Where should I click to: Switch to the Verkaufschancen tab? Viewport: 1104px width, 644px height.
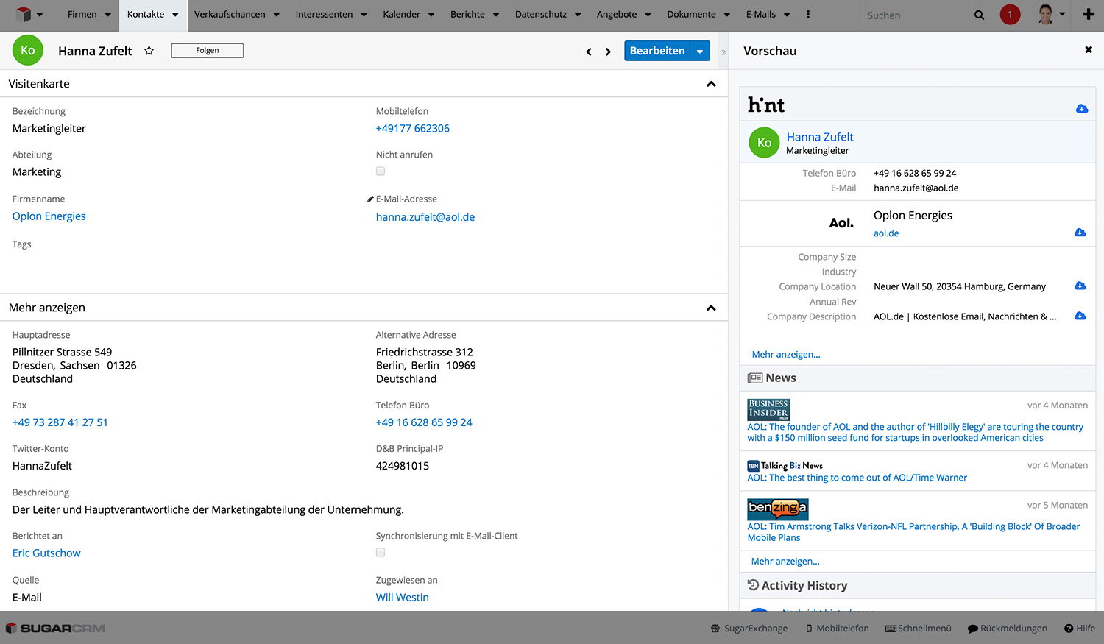pos(229,15)
